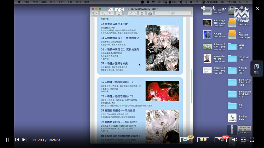Image resolution: width=264 pixels, height=148 pixels.
Task: Mute the video player volume
Action: [x=235, y=140]
